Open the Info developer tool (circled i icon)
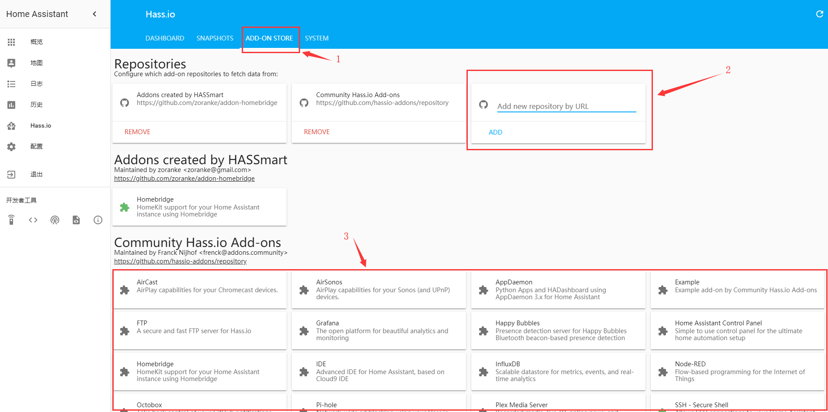 pyautogui.click(x=98, y=220)
